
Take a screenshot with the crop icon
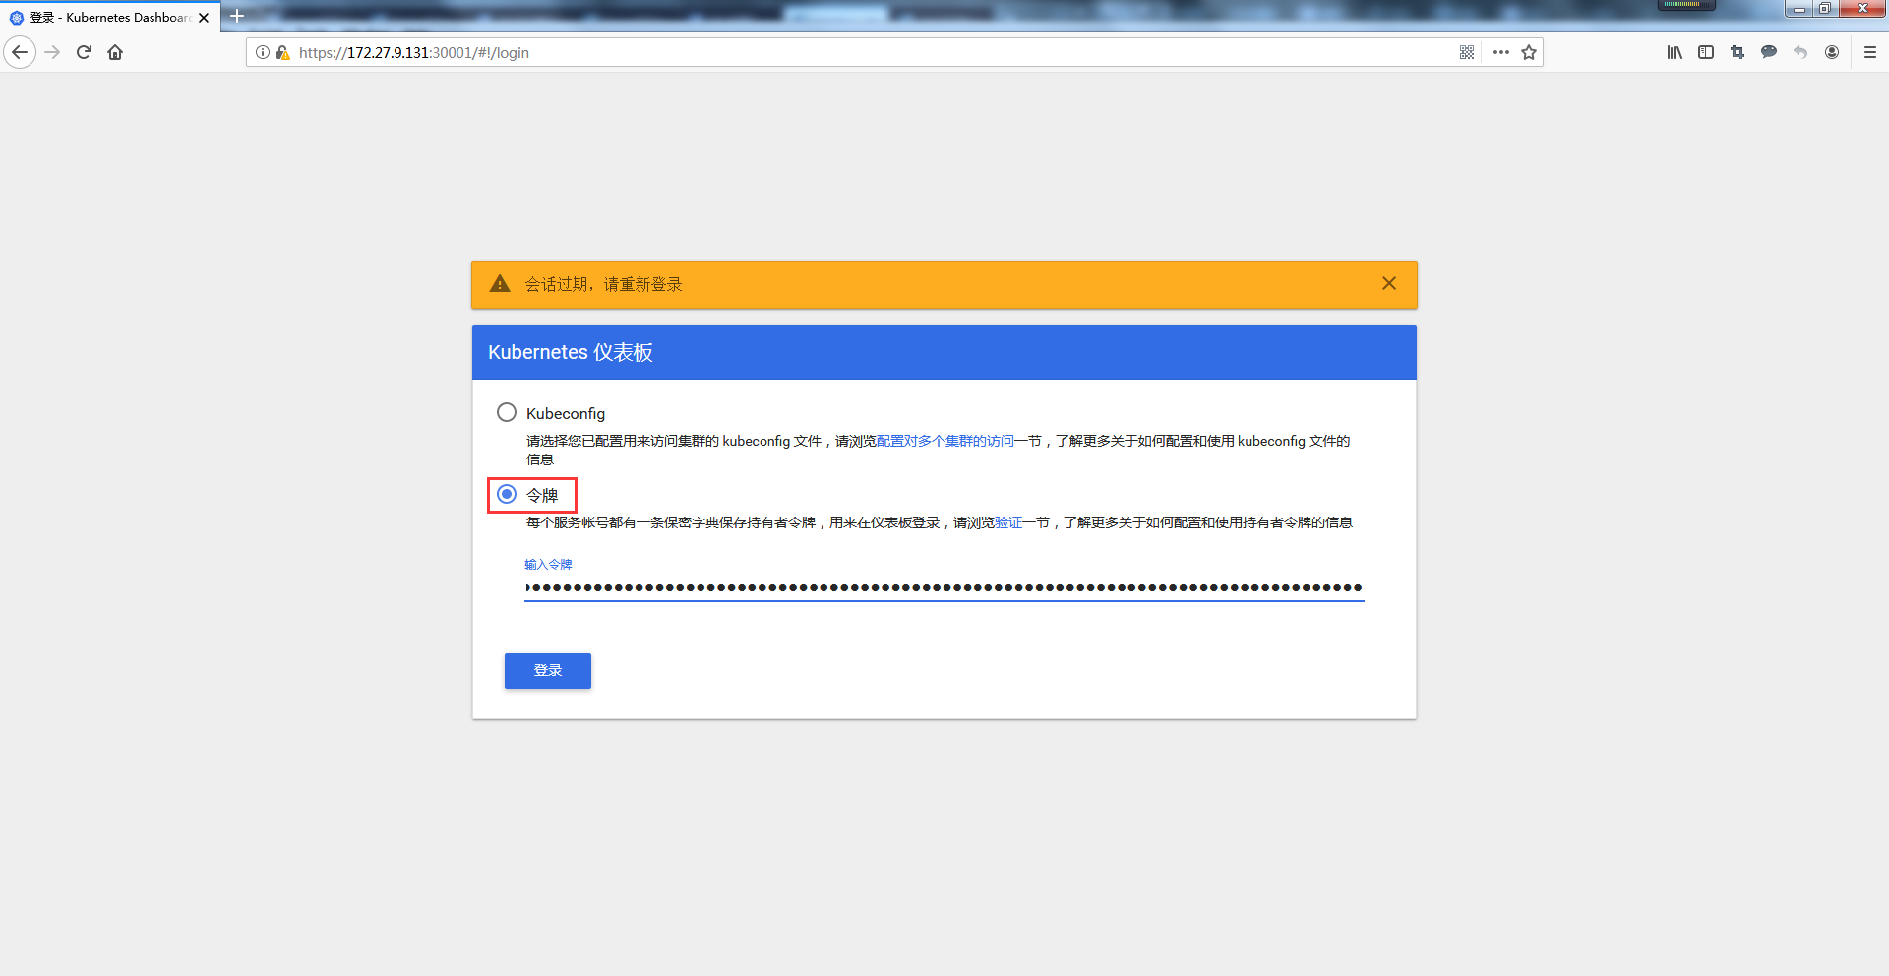point(1737,52)
